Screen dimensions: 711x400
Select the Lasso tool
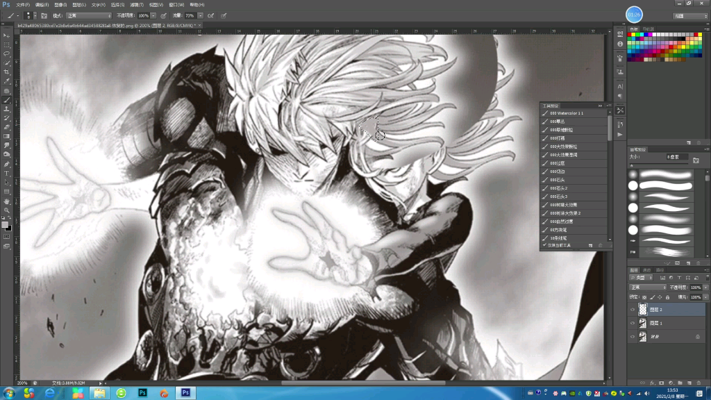tap(6, 54)
